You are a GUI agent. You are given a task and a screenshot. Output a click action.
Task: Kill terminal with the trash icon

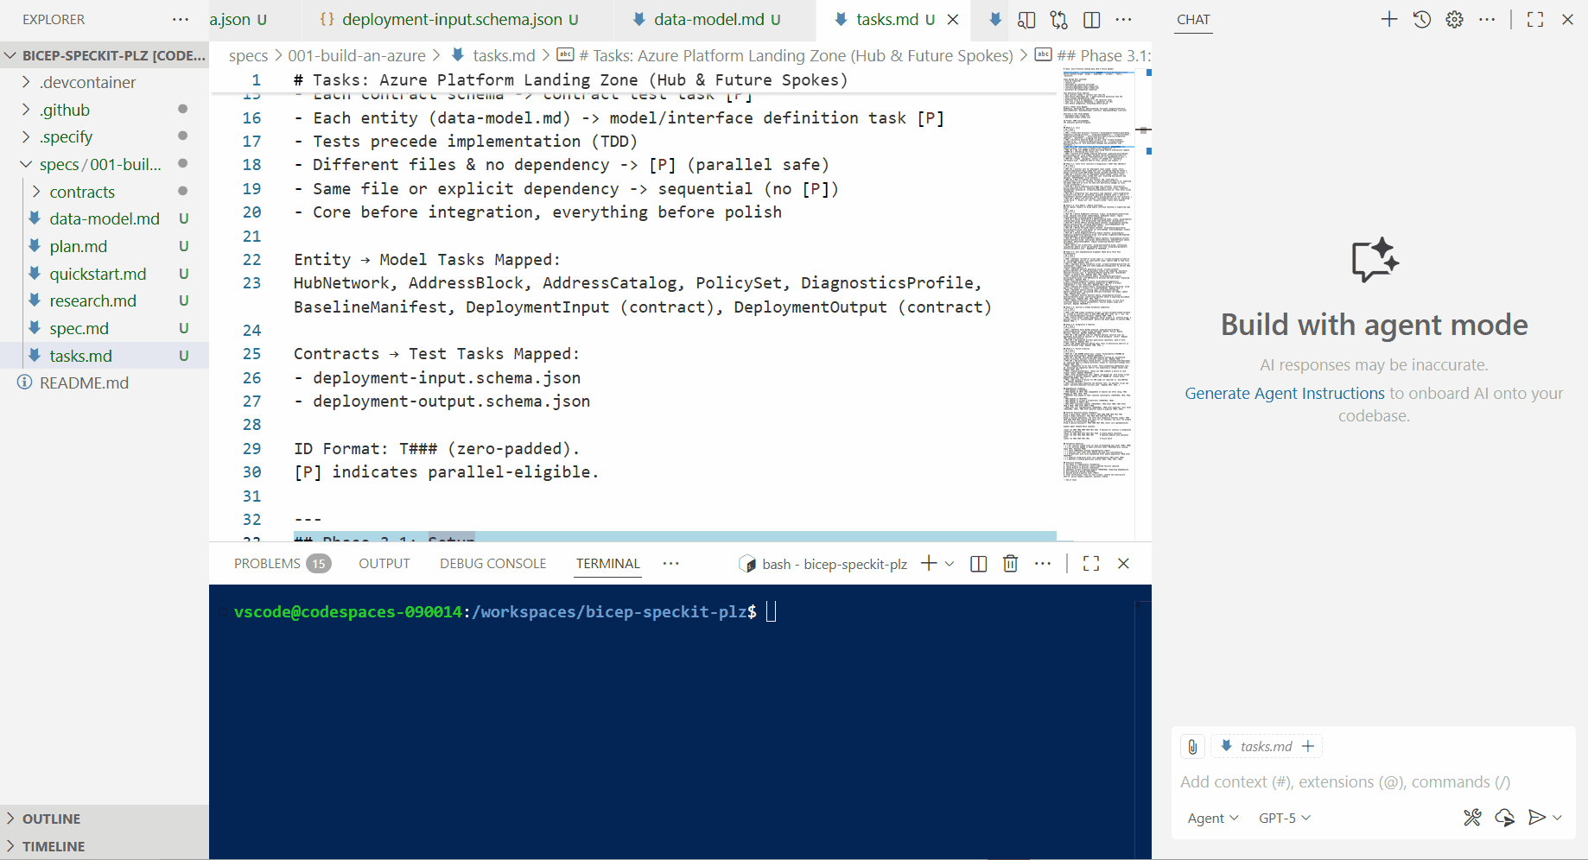coord(1010,564)
